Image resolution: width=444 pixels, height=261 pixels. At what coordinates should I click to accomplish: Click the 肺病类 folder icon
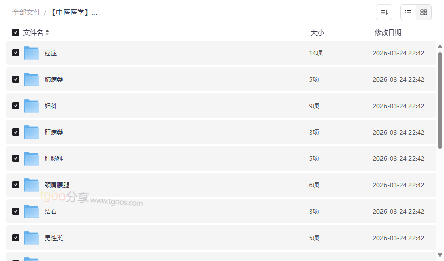click(31, 79)
